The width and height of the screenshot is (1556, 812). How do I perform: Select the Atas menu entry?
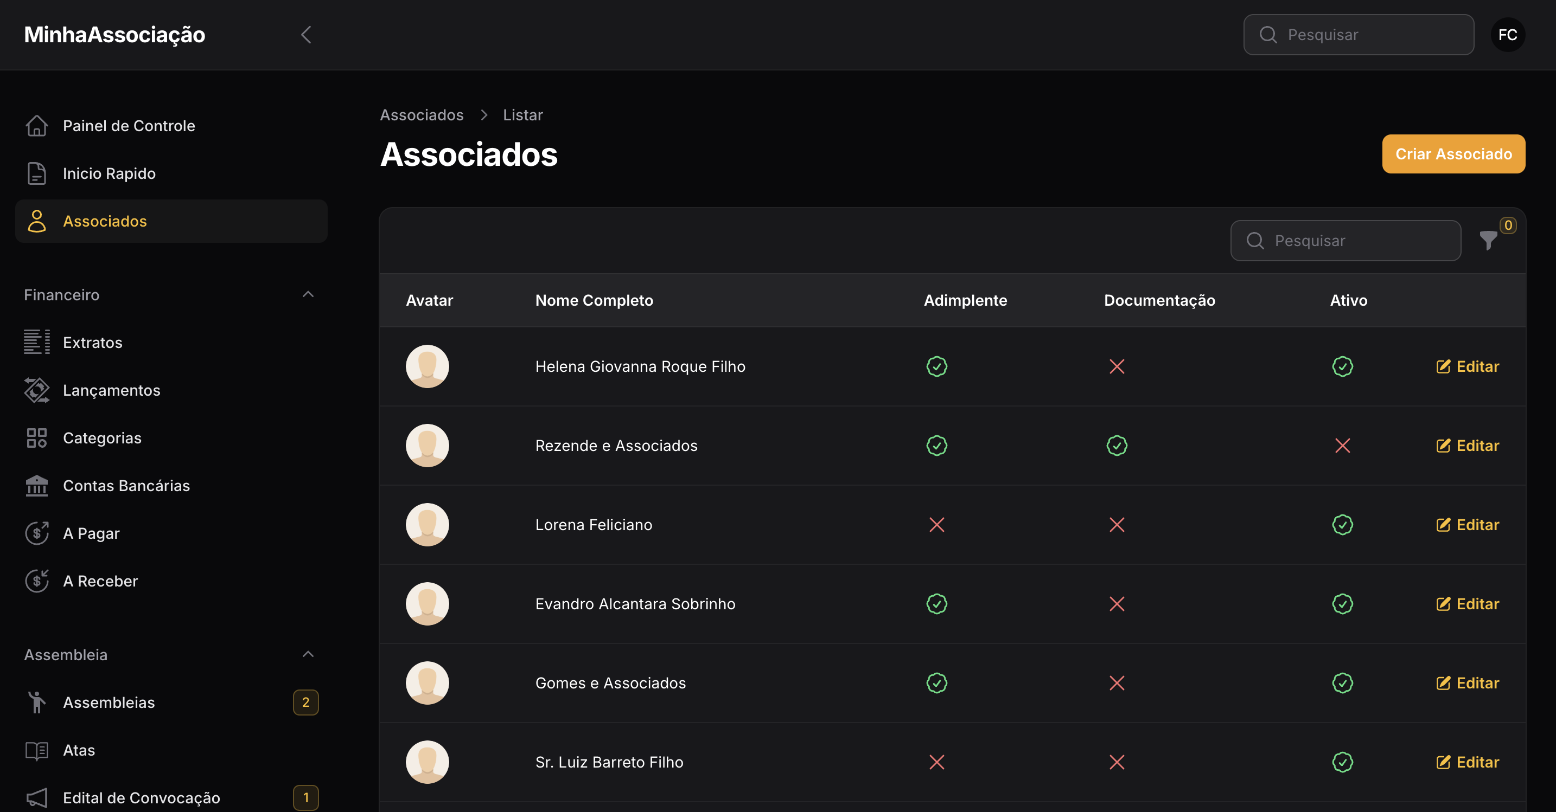pos(79,750)
